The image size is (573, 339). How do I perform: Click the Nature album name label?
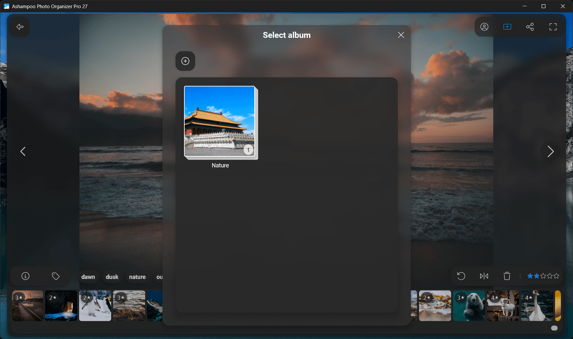click(x=220, y=165)
